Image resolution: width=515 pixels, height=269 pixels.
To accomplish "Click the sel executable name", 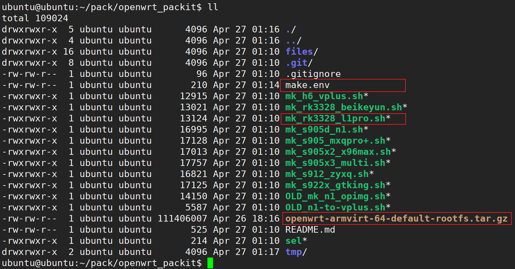I will [x=293, y=241].
